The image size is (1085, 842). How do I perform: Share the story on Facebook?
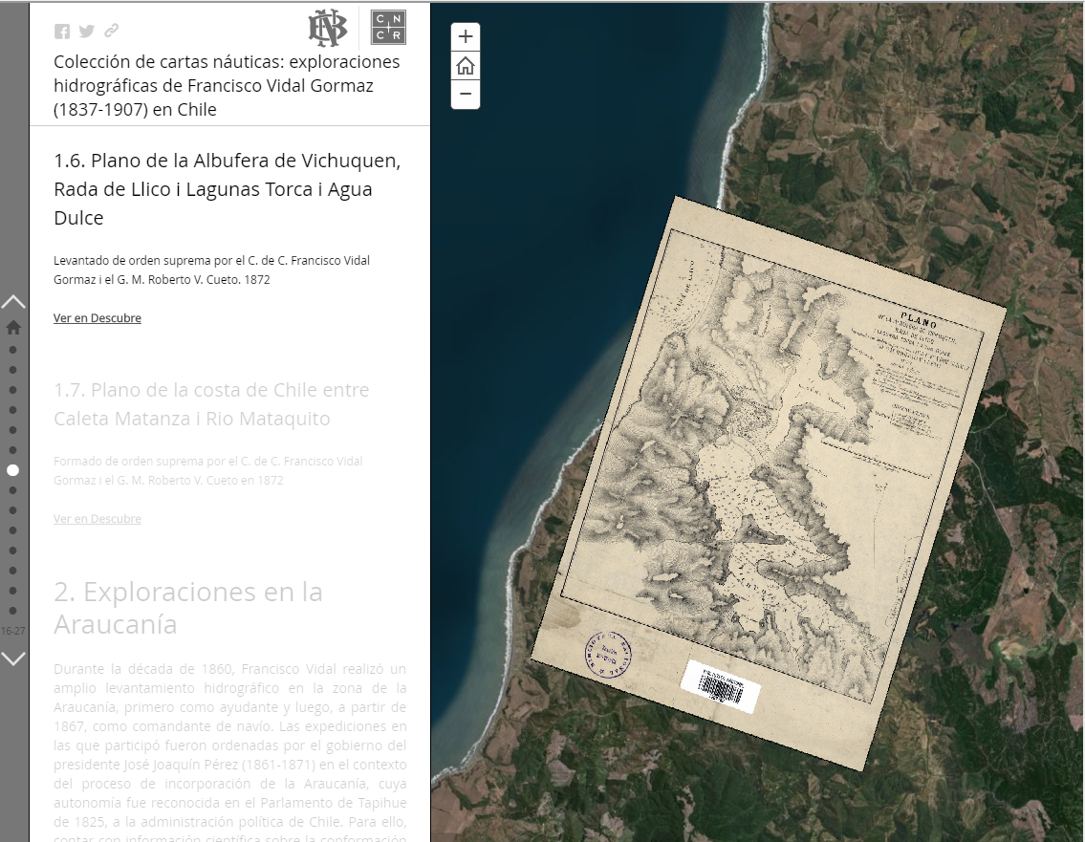coord(62,32)
